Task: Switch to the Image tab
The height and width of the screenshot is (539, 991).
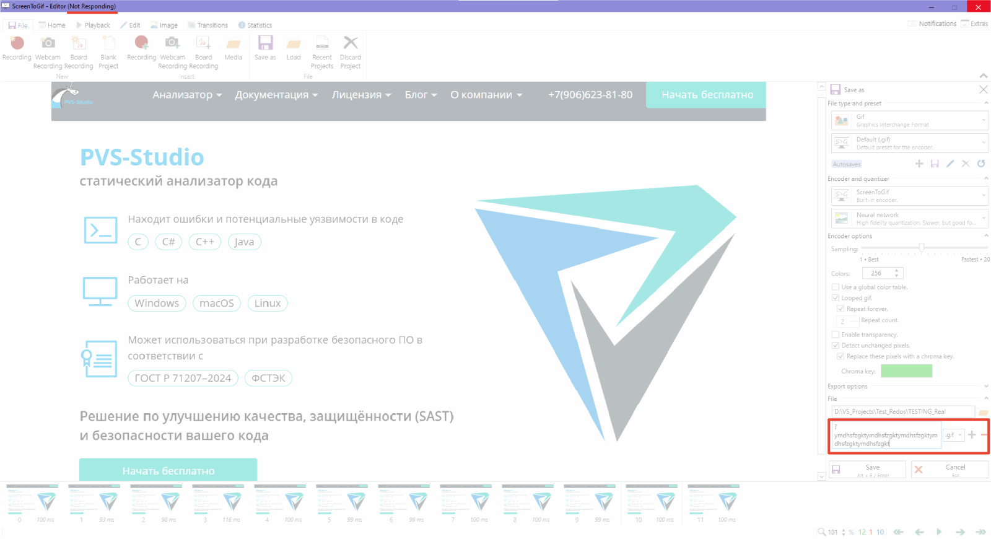Action: [164, 25]
